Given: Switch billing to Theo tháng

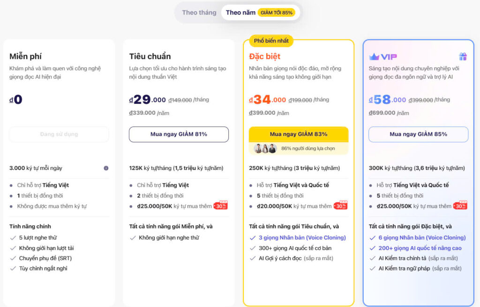Looking at the screenshot, I should coord(199,13).
